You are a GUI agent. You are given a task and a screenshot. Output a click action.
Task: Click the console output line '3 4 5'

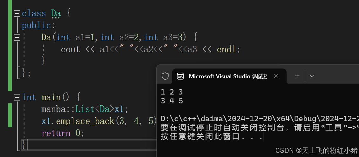click(172, 101)
